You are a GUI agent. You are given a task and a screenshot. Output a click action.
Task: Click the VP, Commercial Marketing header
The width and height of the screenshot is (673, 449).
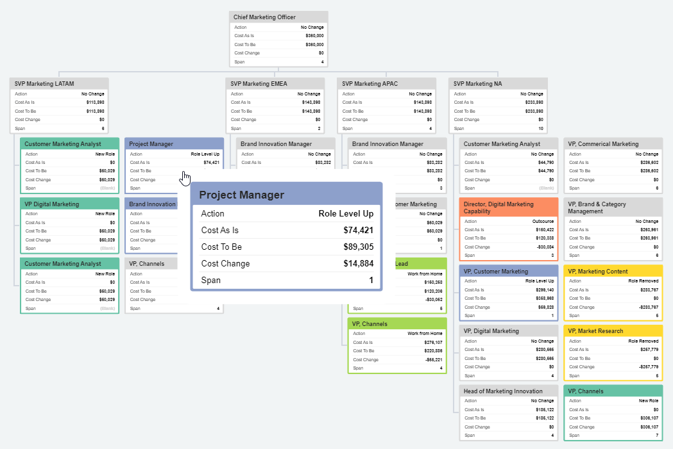[613, 143]
